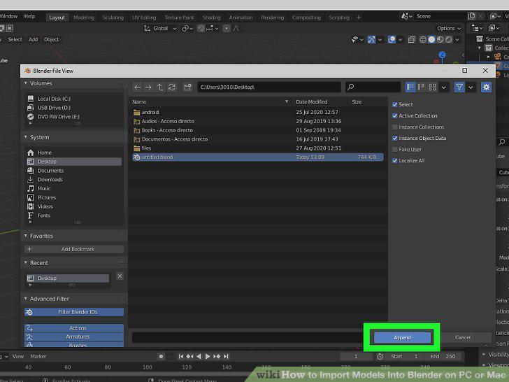Switch to vertical list display mode
Screen dimensions: 509x382
pyautogui.click(x=410, y=87)
